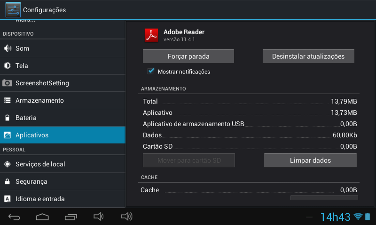Open Tela settings
Image resolution: width=376 pixels, height=225 pixels.
point(63,66)
